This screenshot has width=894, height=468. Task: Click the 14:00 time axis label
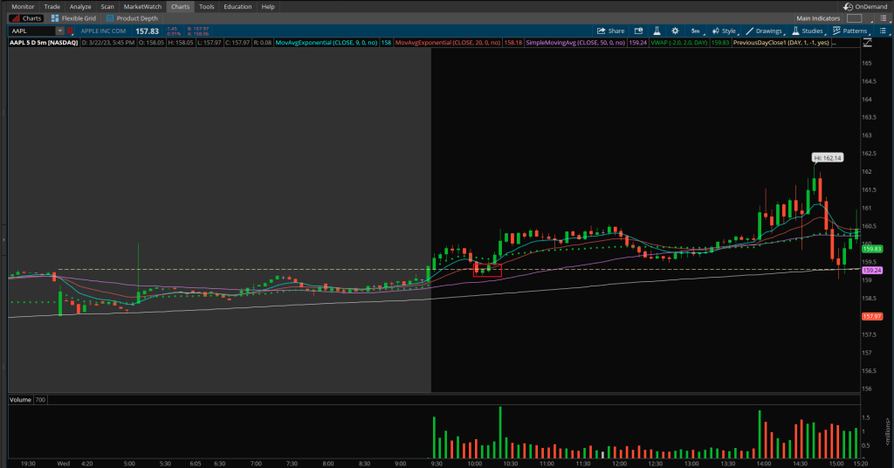[764, 464]
